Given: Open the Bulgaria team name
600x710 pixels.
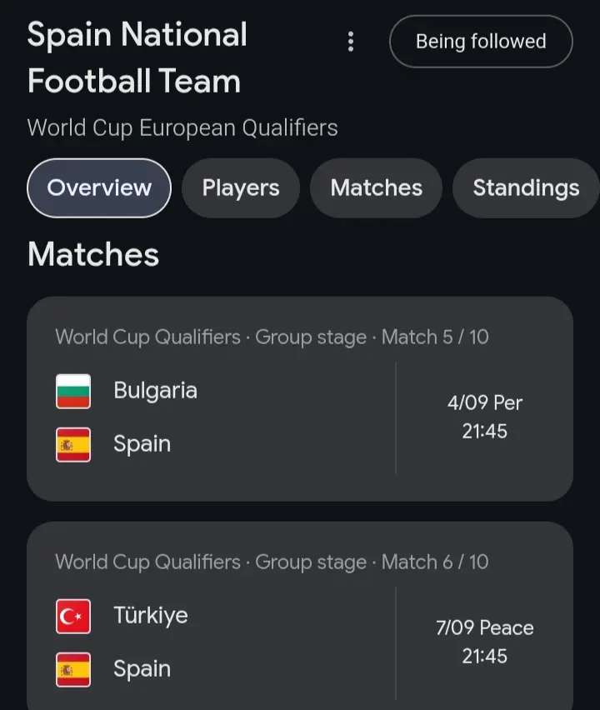Looking at the screenshot, I should [x=155, y=390].
